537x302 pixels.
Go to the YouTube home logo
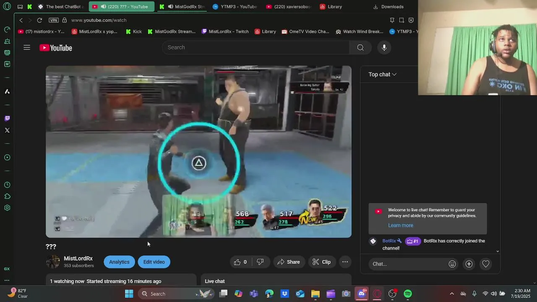pos(56,48)
